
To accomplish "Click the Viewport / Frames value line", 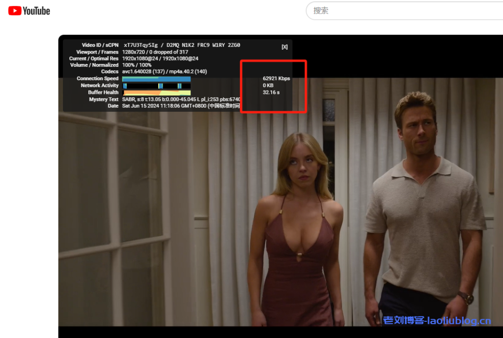I will point(155,52).
